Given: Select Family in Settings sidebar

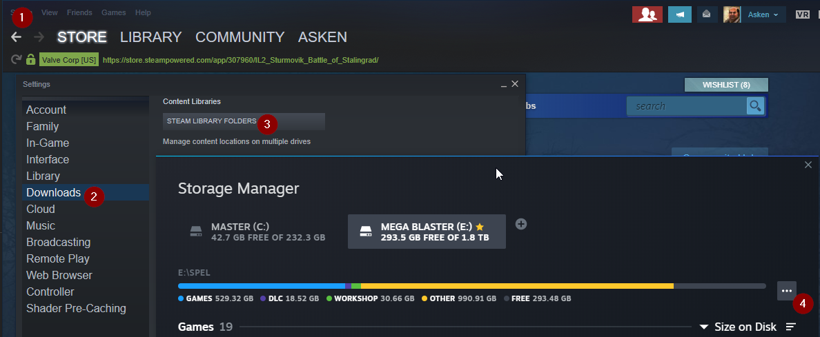Looking at the screenshot, I should [x=85, y=126].
